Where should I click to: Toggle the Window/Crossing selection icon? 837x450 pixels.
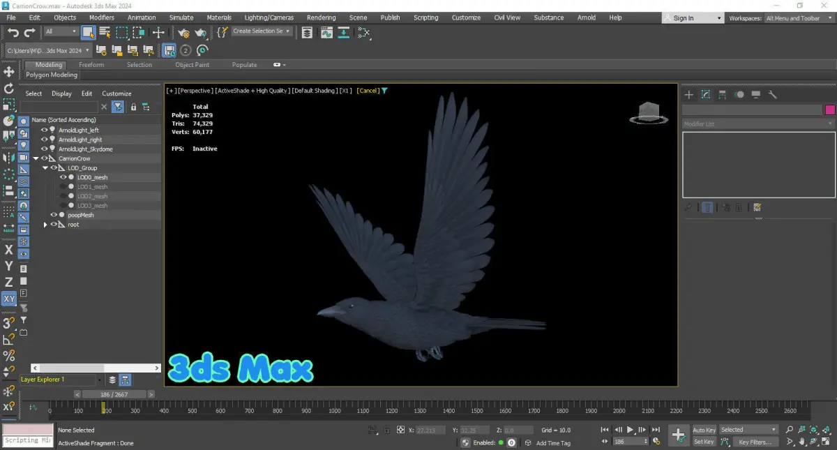(139, 31)
